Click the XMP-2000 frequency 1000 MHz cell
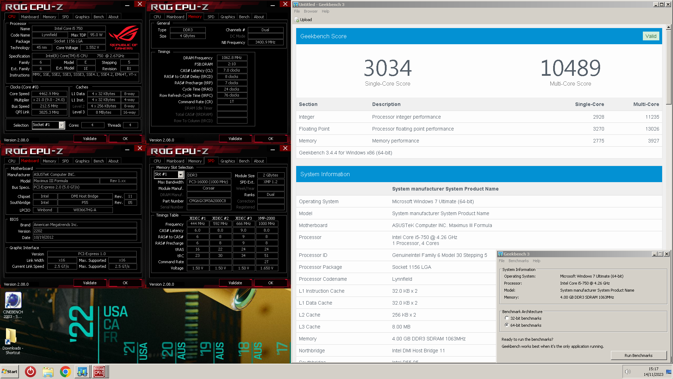The image size is (673, 379). pos(266,224)
